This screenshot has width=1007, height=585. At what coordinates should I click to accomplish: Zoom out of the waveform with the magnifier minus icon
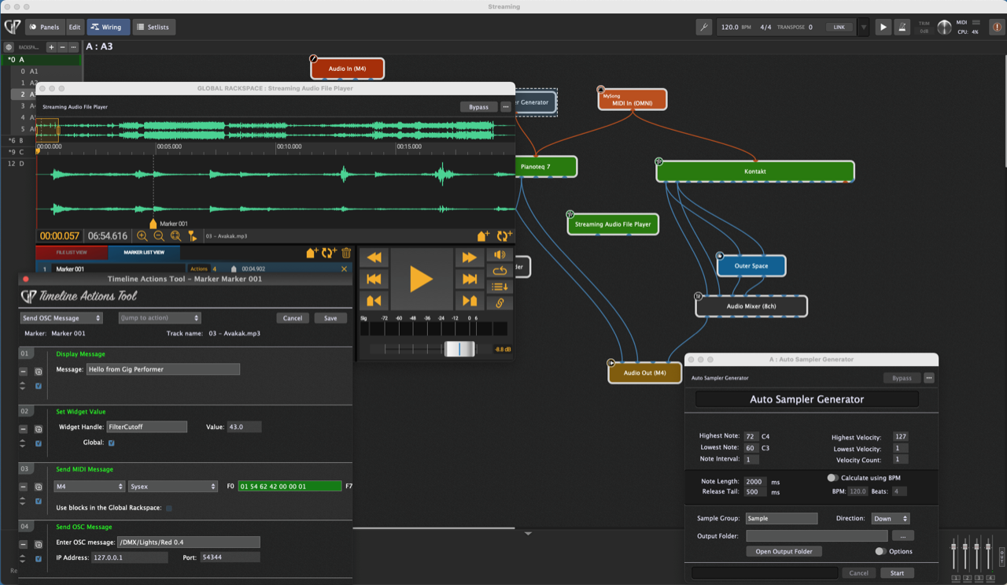[159, 235]
